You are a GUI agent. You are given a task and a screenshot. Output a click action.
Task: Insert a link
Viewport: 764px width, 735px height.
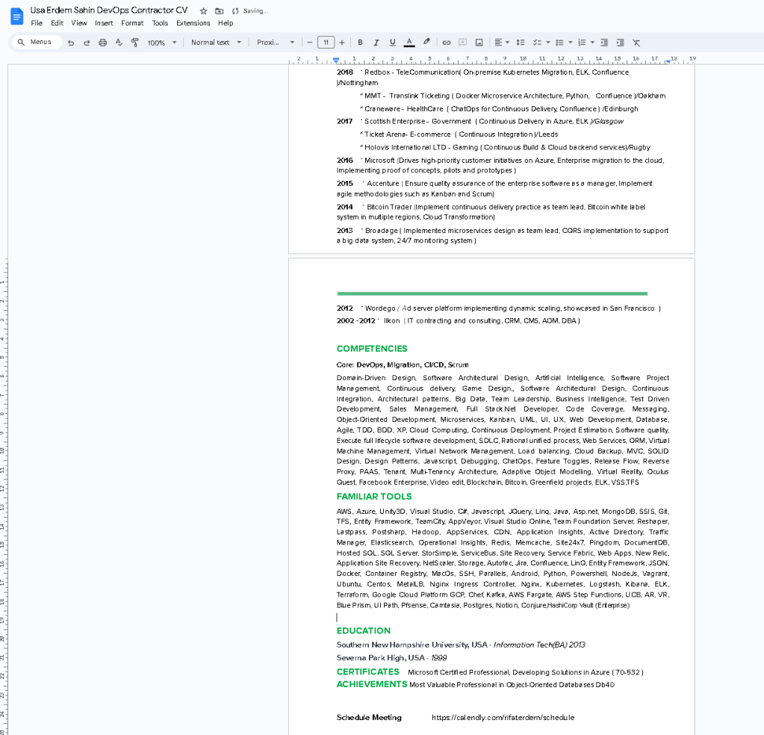click(447, 43)
